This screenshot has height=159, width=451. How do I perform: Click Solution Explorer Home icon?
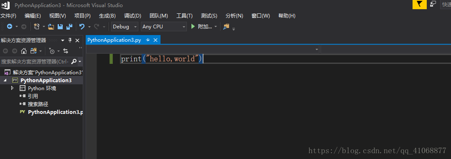(x=24, y=51)
